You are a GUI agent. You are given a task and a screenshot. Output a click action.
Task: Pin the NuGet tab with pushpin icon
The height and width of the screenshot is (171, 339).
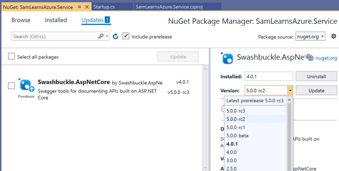coord(79,7)
